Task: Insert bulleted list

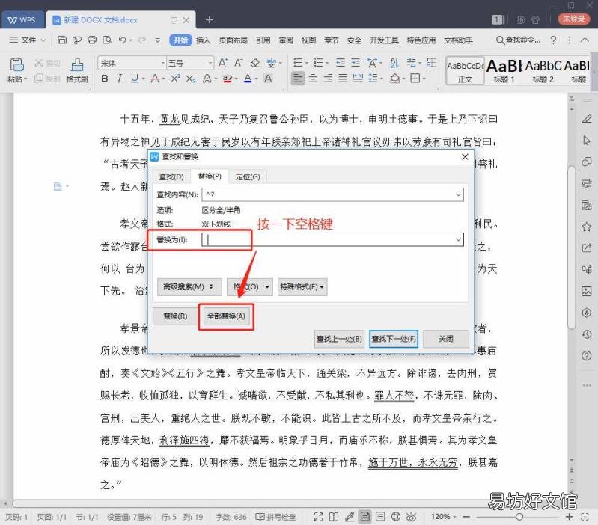Action: (x=298, y=63)
